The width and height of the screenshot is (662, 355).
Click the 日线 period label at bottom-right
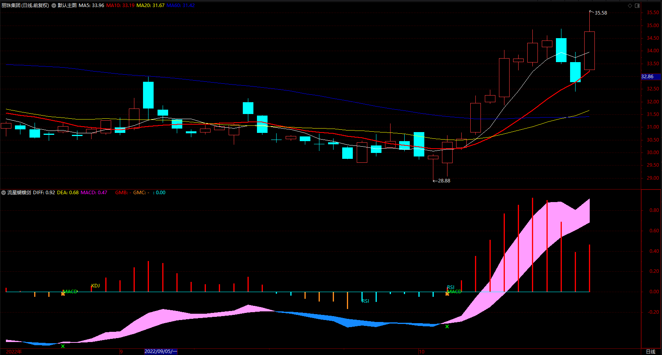[x=651, y=352]
